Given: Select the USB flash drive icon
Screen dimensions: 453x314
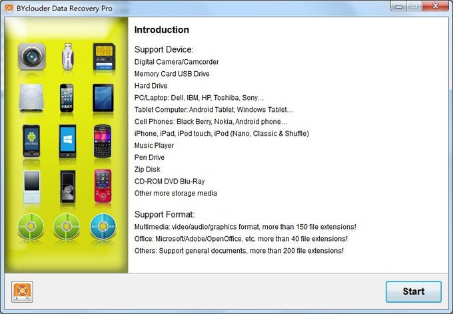Looking at the screenshot, I should point(67,57).
